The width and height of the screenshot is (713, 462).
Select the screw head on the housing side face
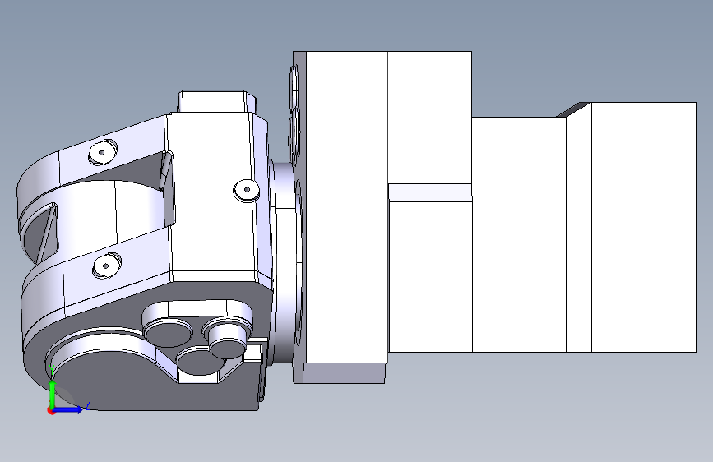point(247,190)
